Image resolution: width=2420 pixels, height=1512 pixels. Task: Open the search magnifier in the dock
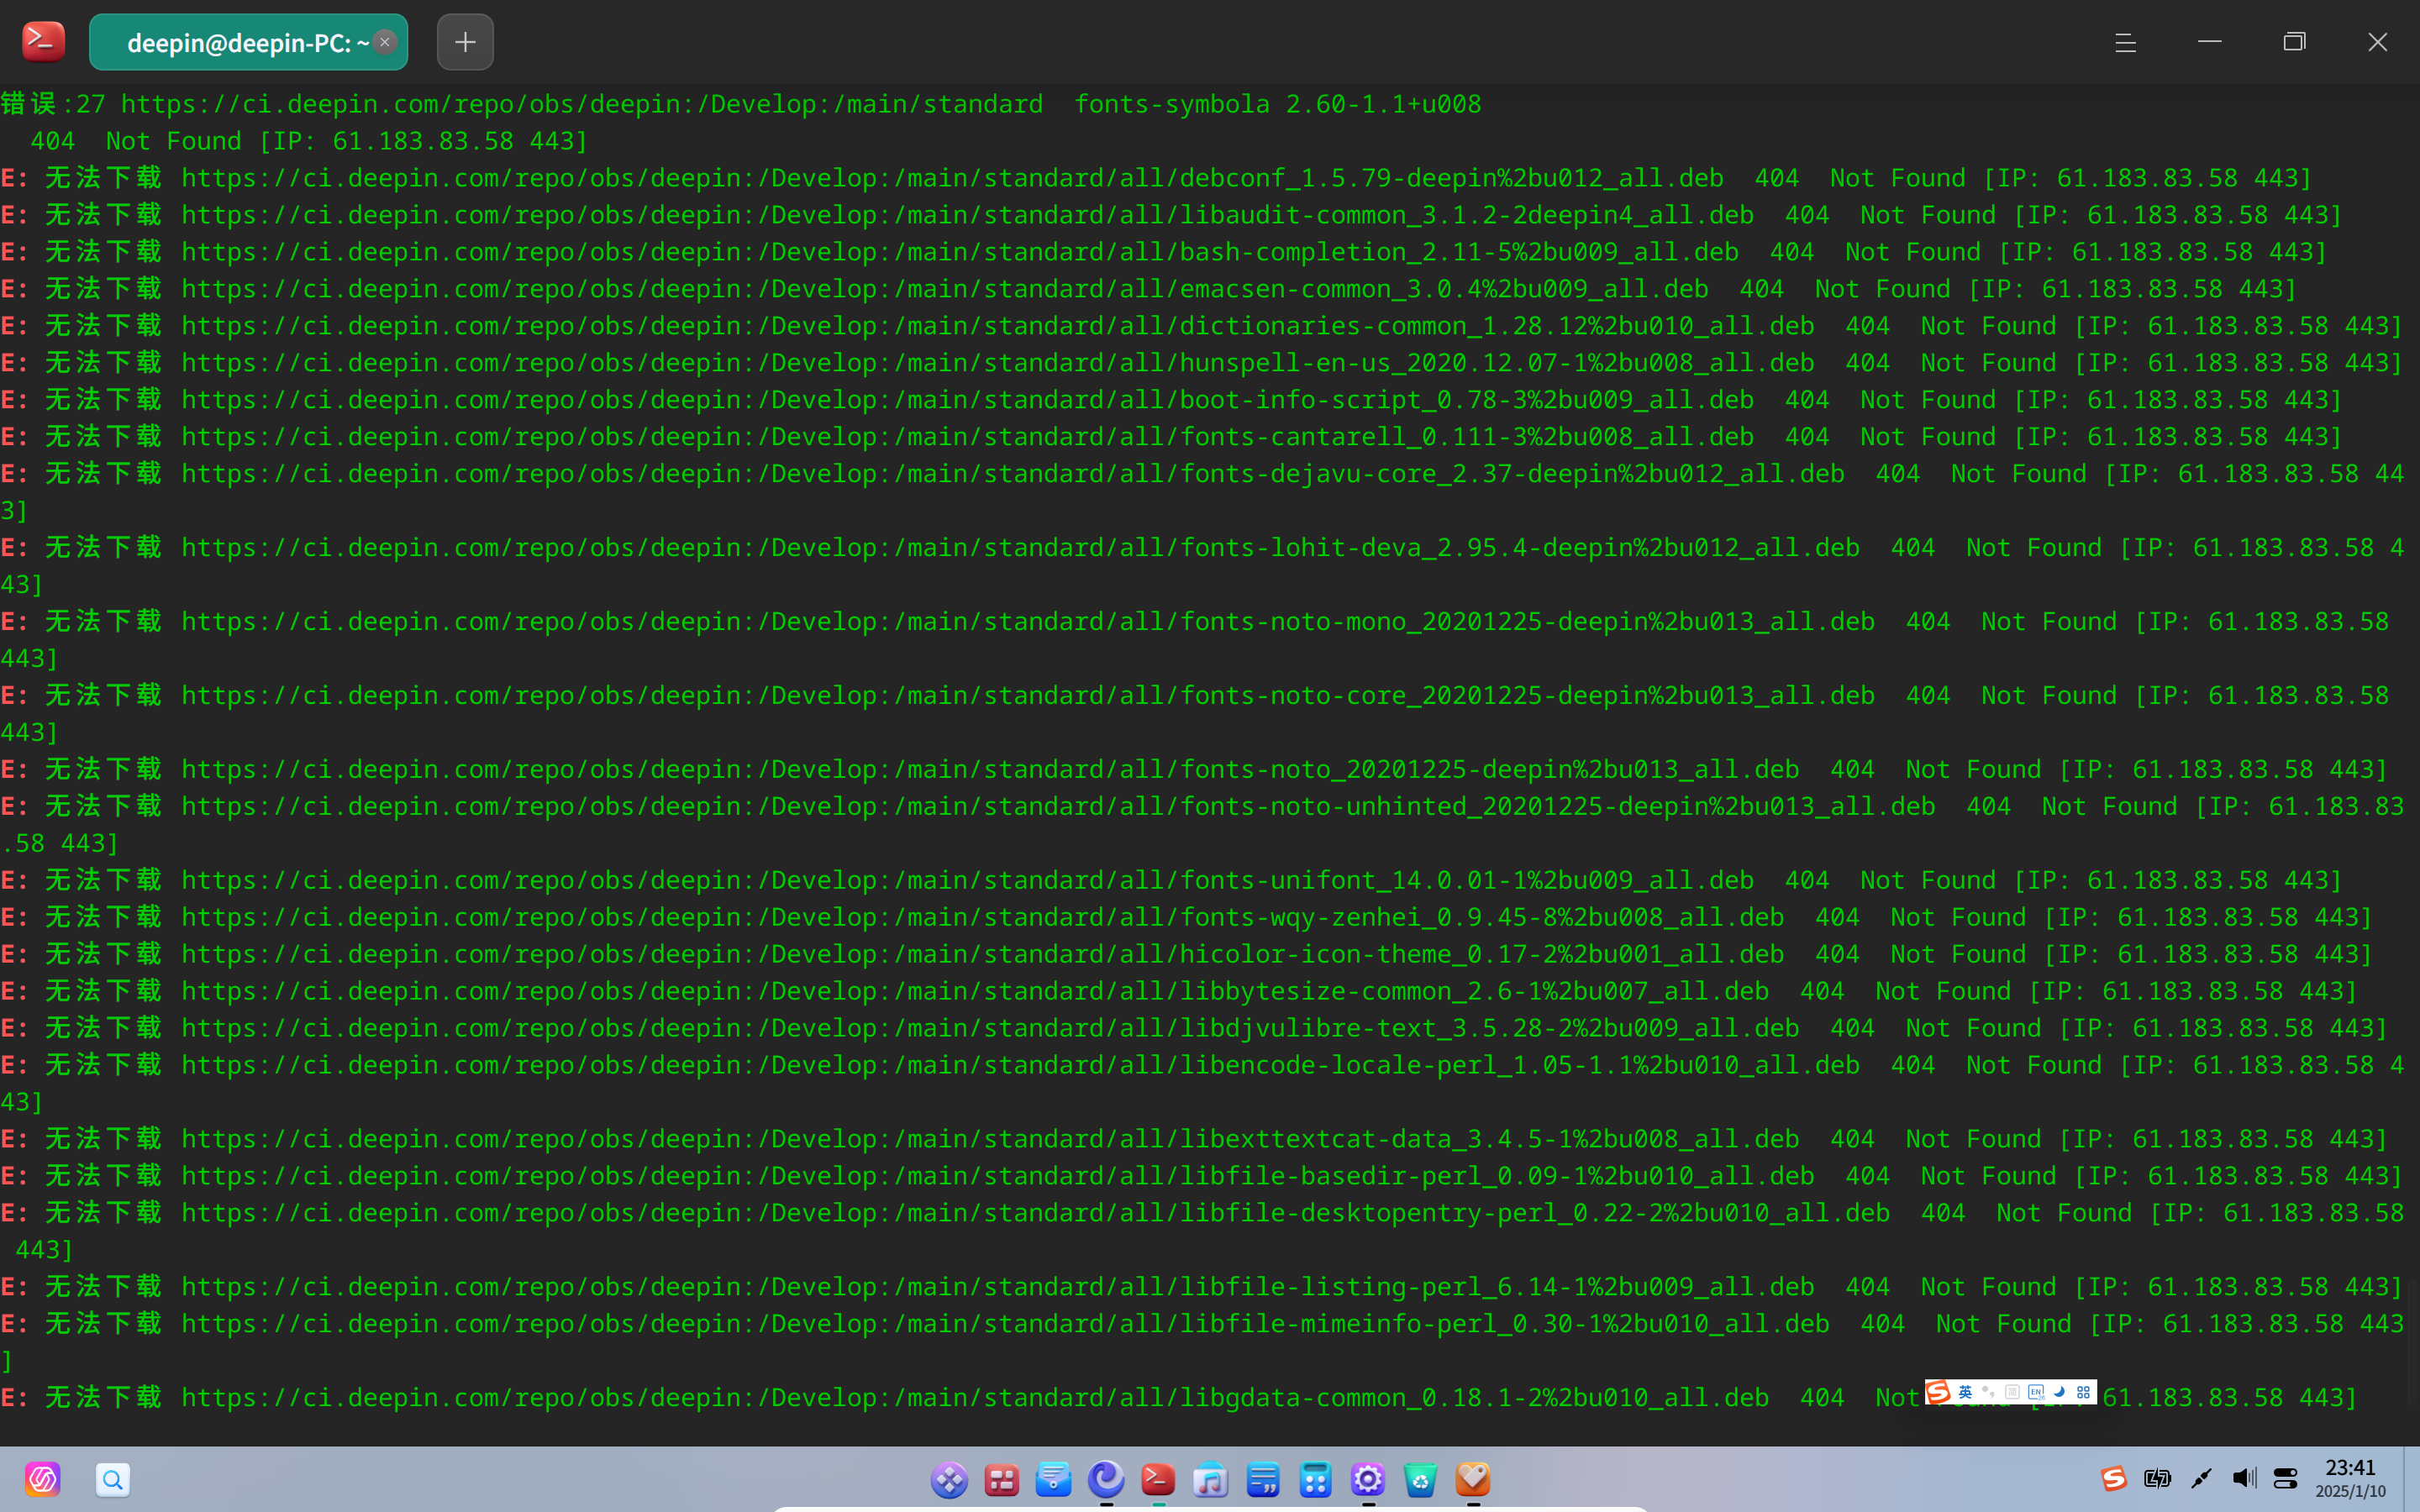click(112, 1479)
